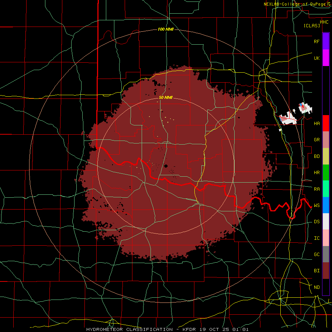Click the UK magenta legend swatch
The height and width of the screenshot is (332, 332).
coord(326,58)
